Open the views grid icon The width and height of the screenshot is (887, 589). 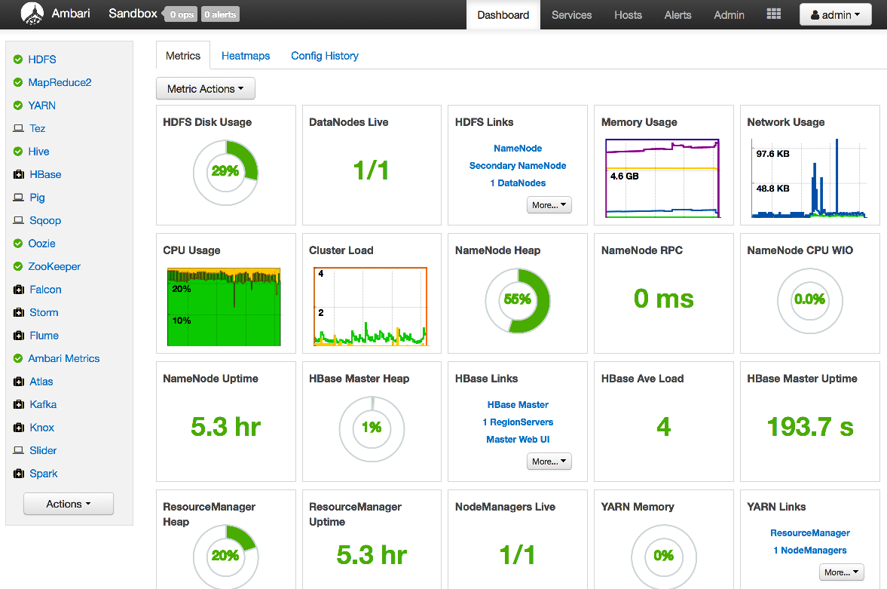tap(773, 14)
